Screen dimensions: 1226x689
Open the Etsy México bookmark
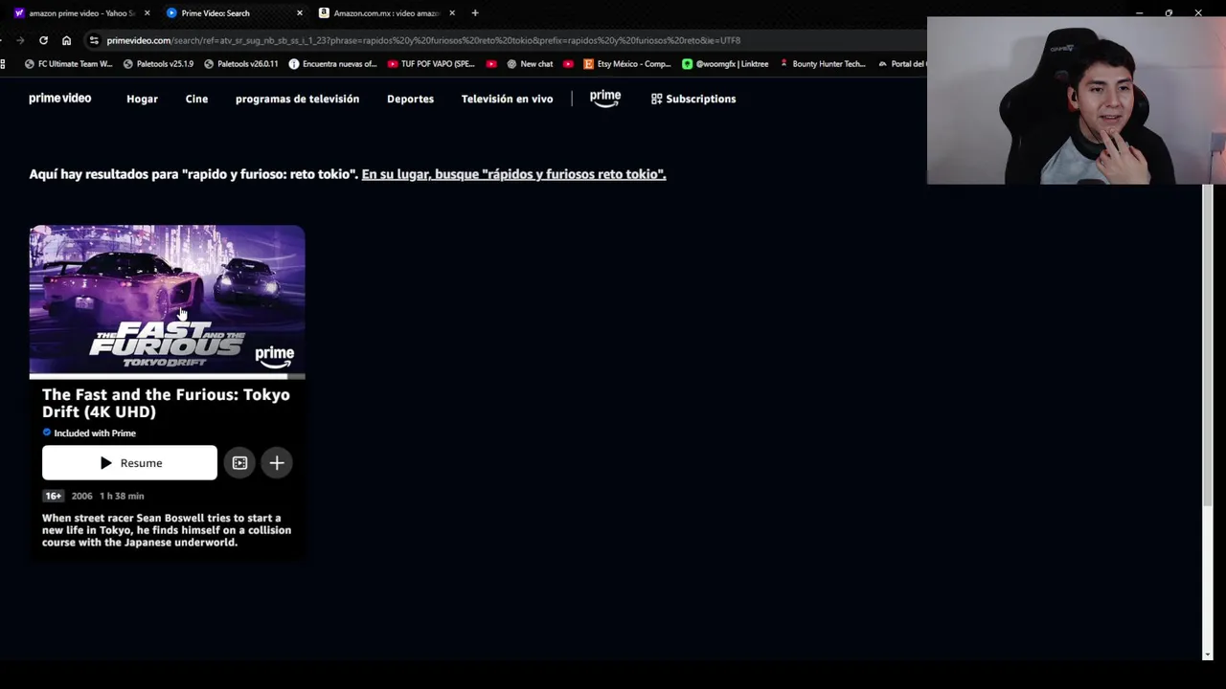click(627, 64)
